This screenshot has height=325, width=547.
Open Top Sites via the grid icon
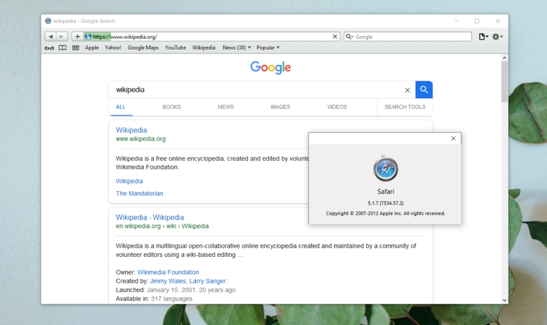coord(75,47)
